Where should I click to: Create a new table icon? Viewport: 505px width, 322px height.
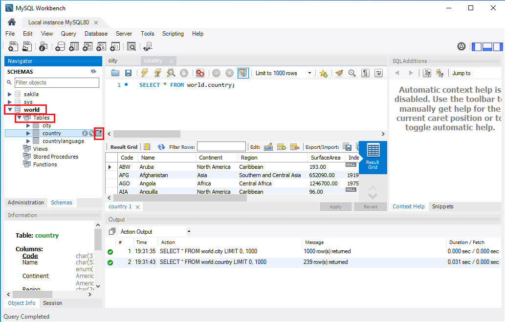tap(74, 47)
